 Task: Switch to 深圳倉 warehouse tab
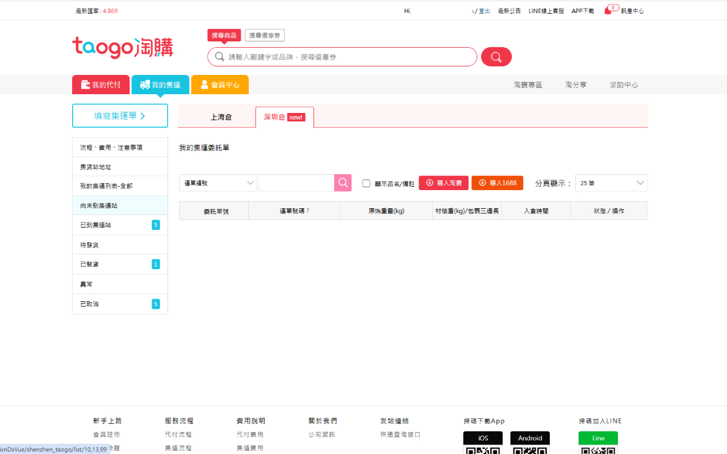285,117
